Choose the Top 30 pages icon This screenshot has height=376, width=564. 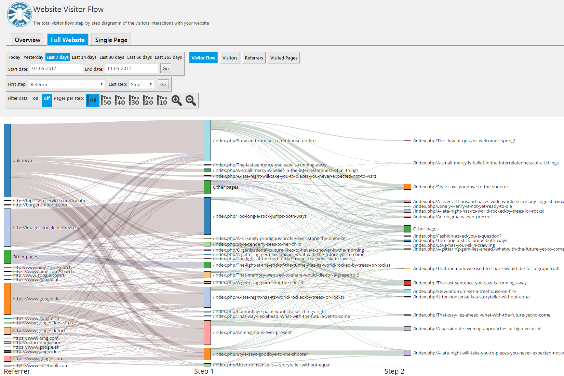tap(135, 100)
